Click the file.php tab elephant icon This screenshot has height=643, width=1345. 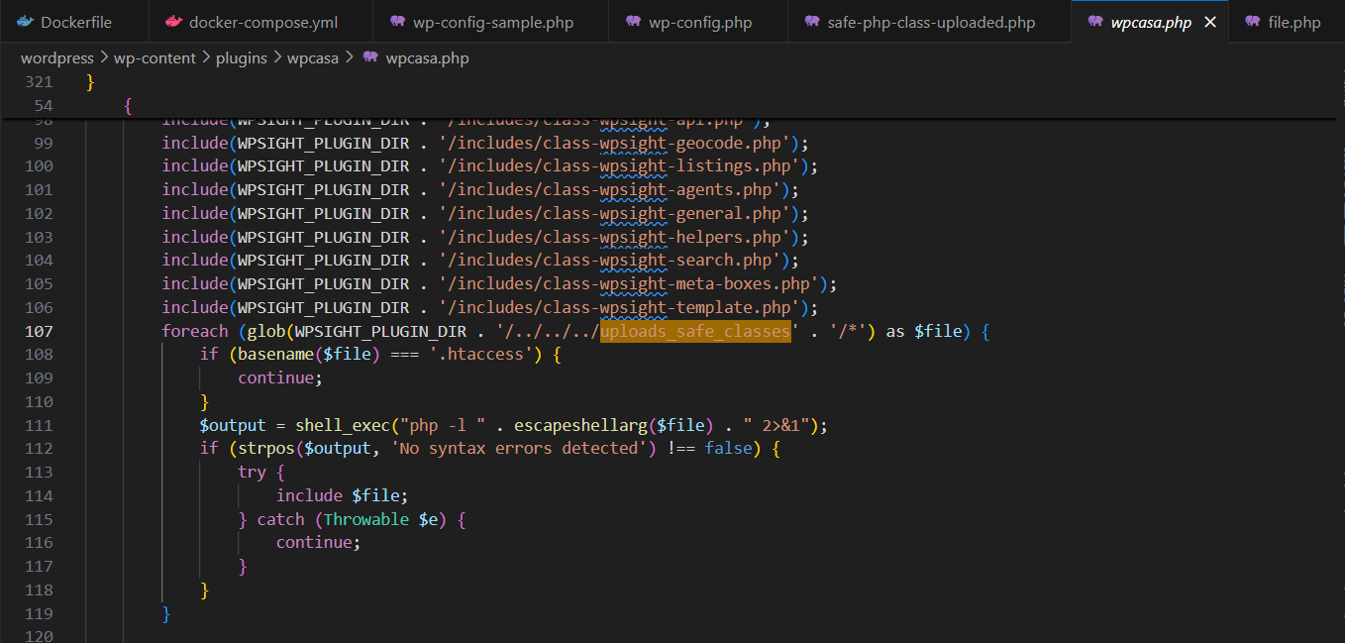[1253, 22]
